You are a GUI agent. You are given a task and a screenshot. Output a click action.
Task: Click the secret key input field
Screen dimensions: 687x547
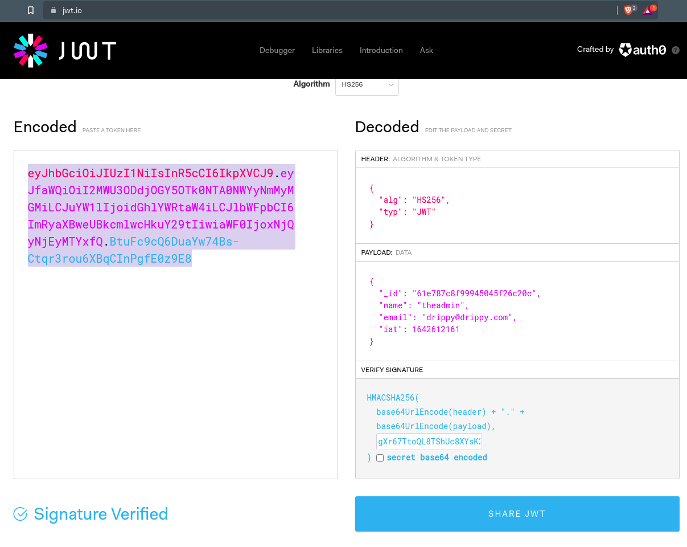[429, 442]
